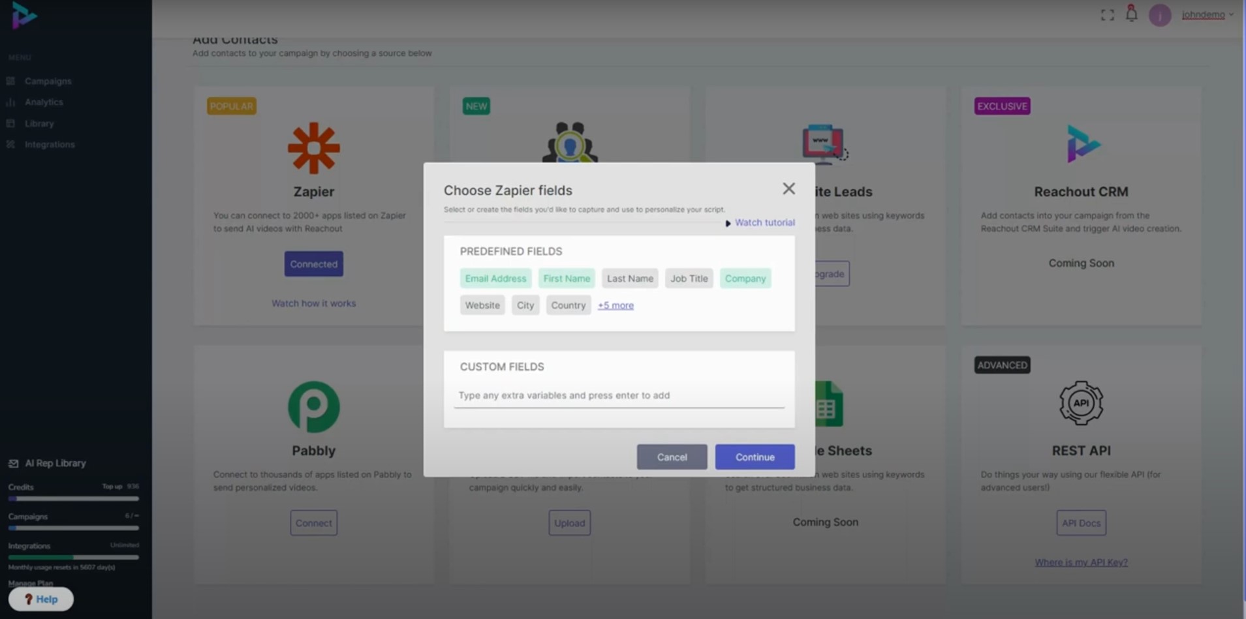
Task: Select the City field chip
Action: tap(525, 305)
